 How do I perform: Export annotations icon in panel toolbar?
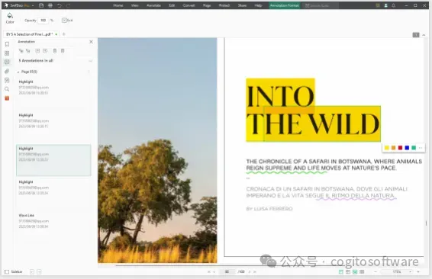pos(45,51)
